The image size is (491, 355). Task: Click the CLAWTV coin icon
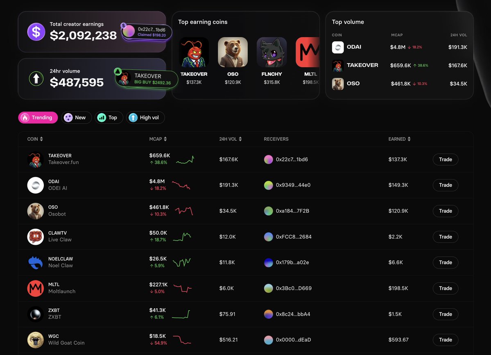coord(35,237)
